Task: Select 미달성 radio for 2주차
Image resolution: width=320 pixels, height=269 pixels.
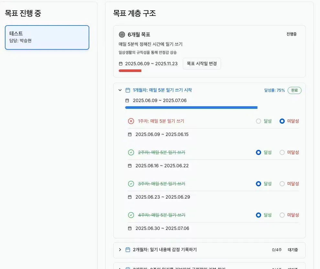Action: click(x=282, y=152)
